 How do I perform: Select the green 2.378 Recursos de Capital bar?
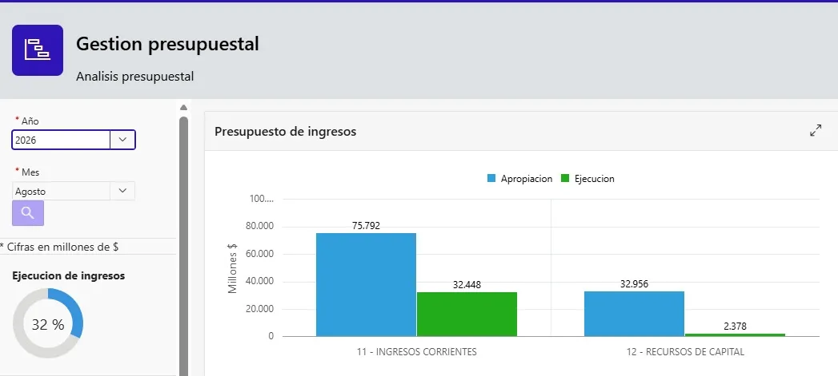coord(735,335)
